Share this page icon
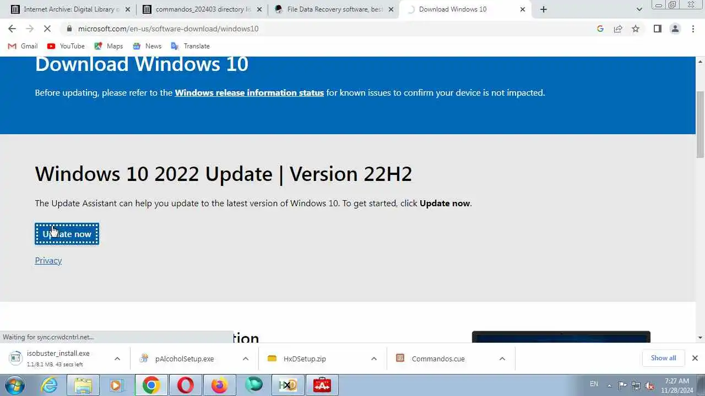 618,29
